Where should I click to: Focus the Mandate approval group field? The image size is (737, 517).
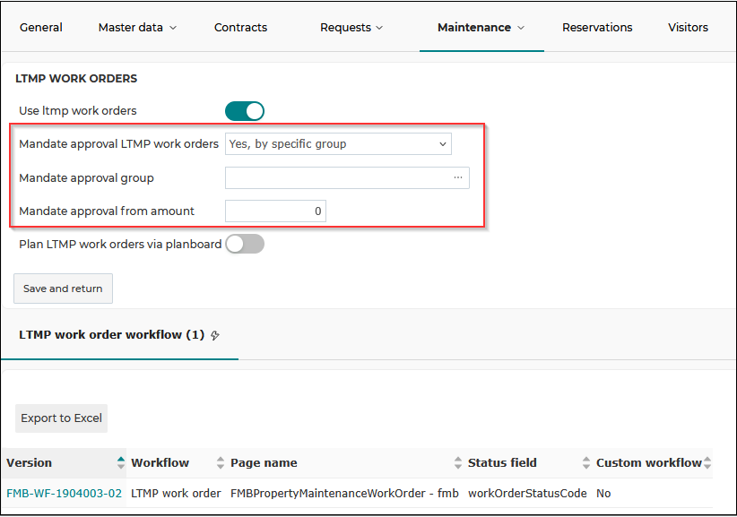[347, 177]
